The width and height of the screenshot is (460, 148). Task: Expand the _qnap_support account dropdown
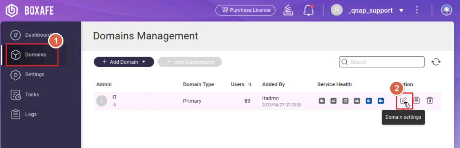tap(401, 11)
